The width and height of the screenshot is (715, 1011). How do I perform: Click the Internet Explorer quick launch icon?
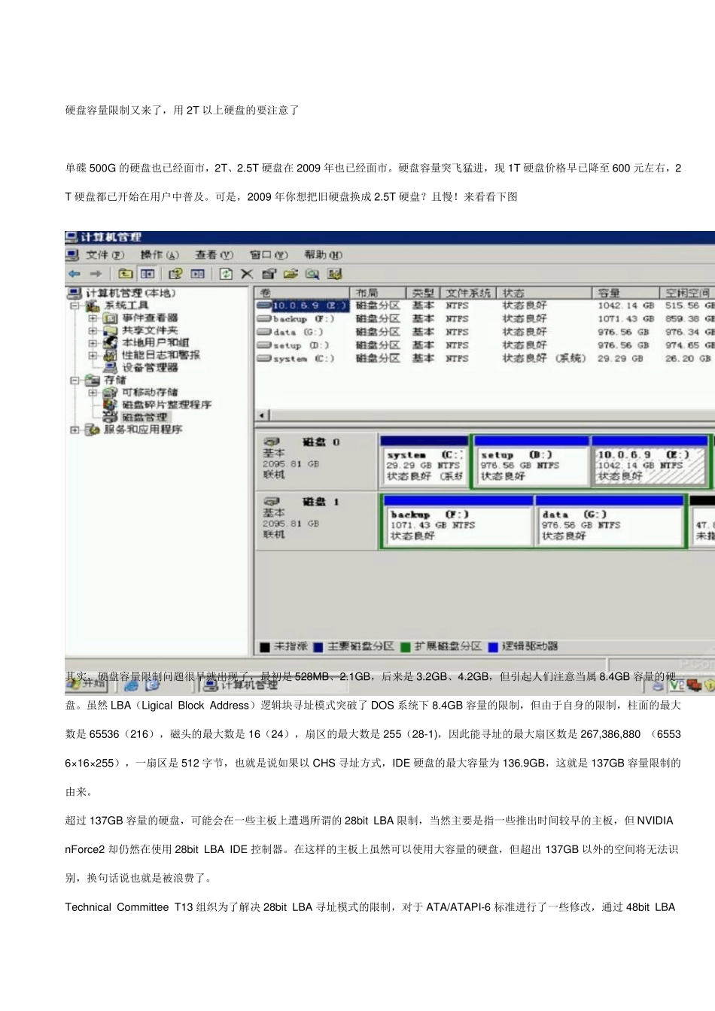click(x=131, y=685)
